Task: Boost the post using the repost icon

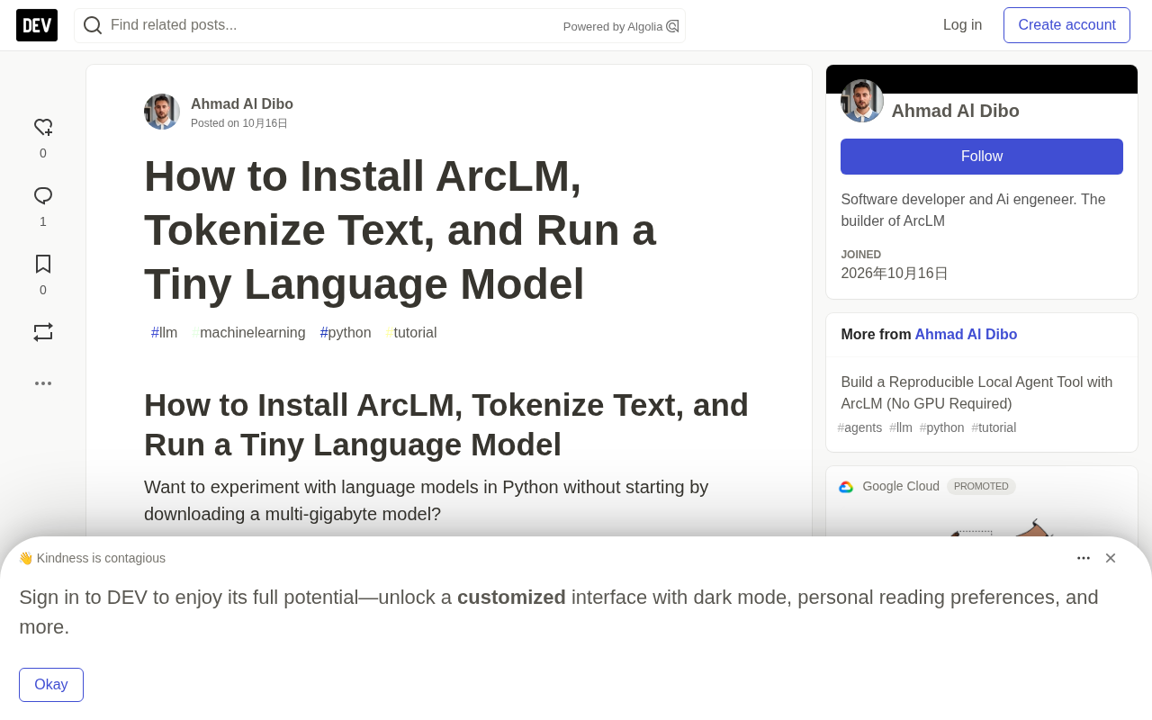Action: [x=43, y=333]
